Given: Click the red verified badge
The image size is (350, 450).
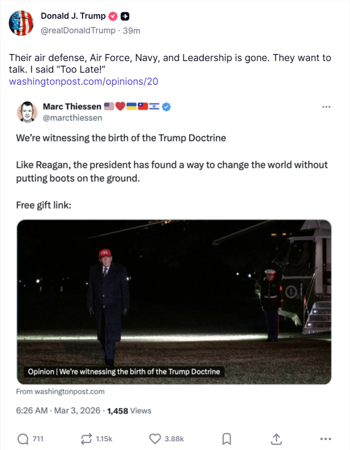Looking at the screenshot, I should coord(113,17).
